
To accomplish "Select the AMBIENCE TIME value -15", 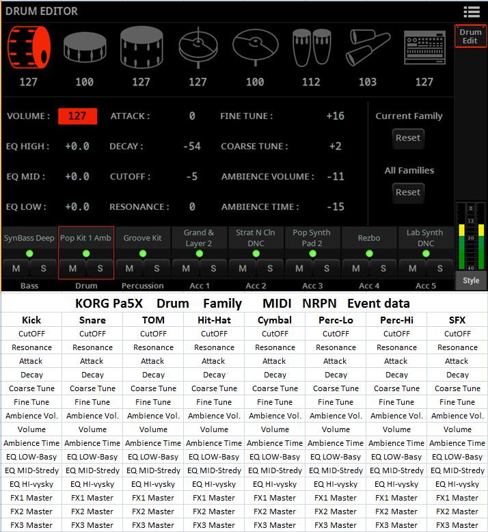I will coord(335,207).
